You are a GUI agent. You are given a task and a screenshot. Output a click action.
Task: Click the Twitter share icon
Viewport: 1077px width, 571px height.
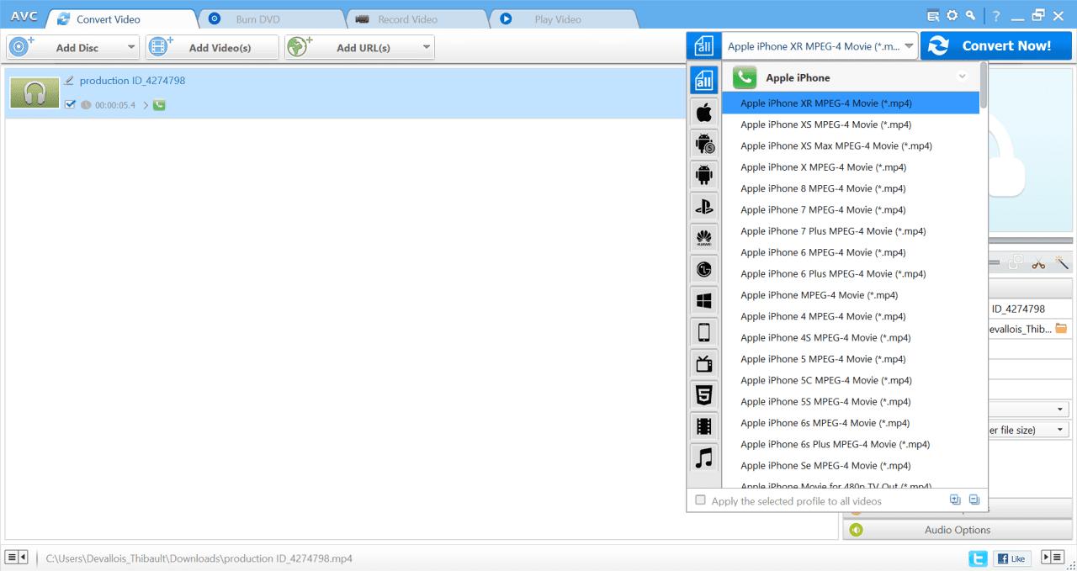(x=977, y=558)
